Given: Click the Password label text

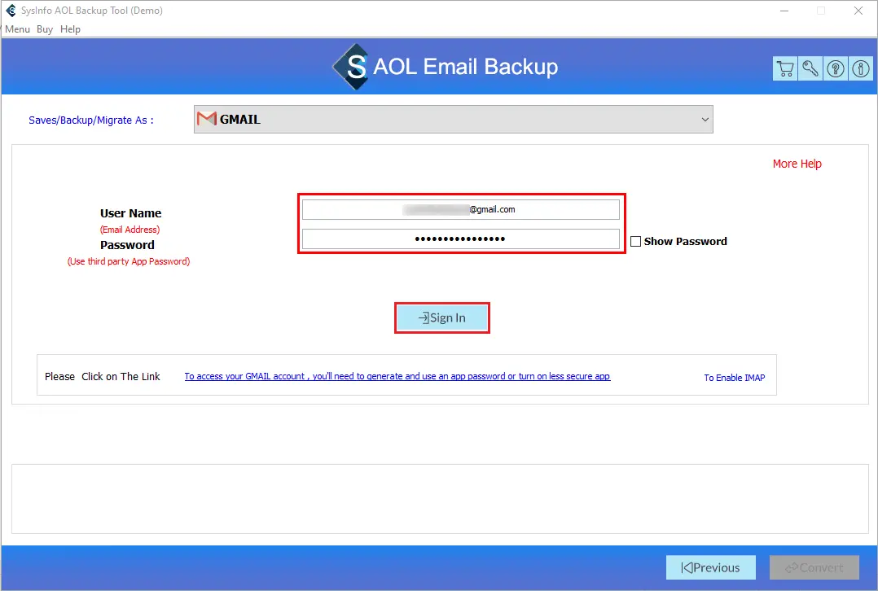Looking at the screenshot, I should pyautogui.click(x=127, y=245).
